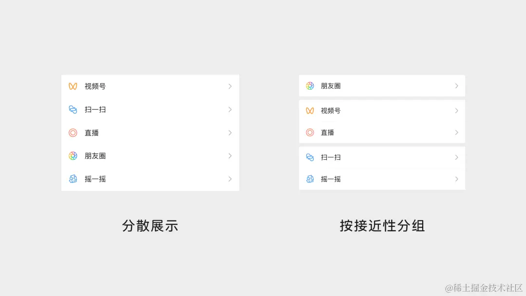
Task: Select the 摇一摇 label in the left list
Action: click(x=95, y=179)
